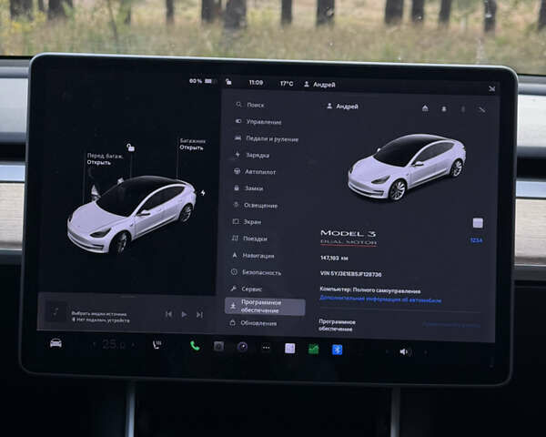Open the Обновления menu
The image size is (546, 437).
(x=253, y=323)
